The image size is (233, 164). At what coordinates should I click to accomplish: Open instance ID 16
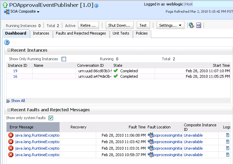tap(15, 76)
